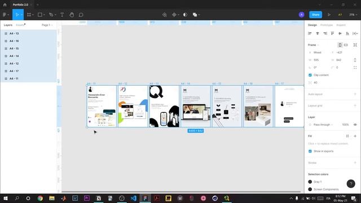Click the Gray 1 color swatch
The width and height of the screenshot is (361, 203).
click(310, 182)
